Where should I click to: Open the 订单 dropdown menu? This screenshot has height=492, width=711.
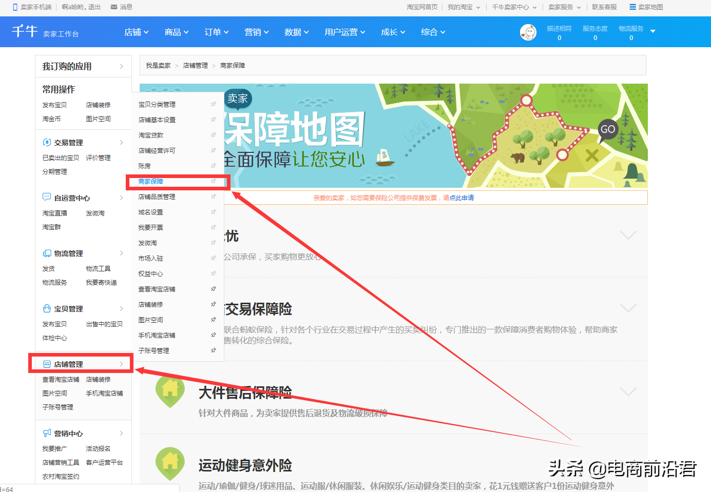coord(217,32)
